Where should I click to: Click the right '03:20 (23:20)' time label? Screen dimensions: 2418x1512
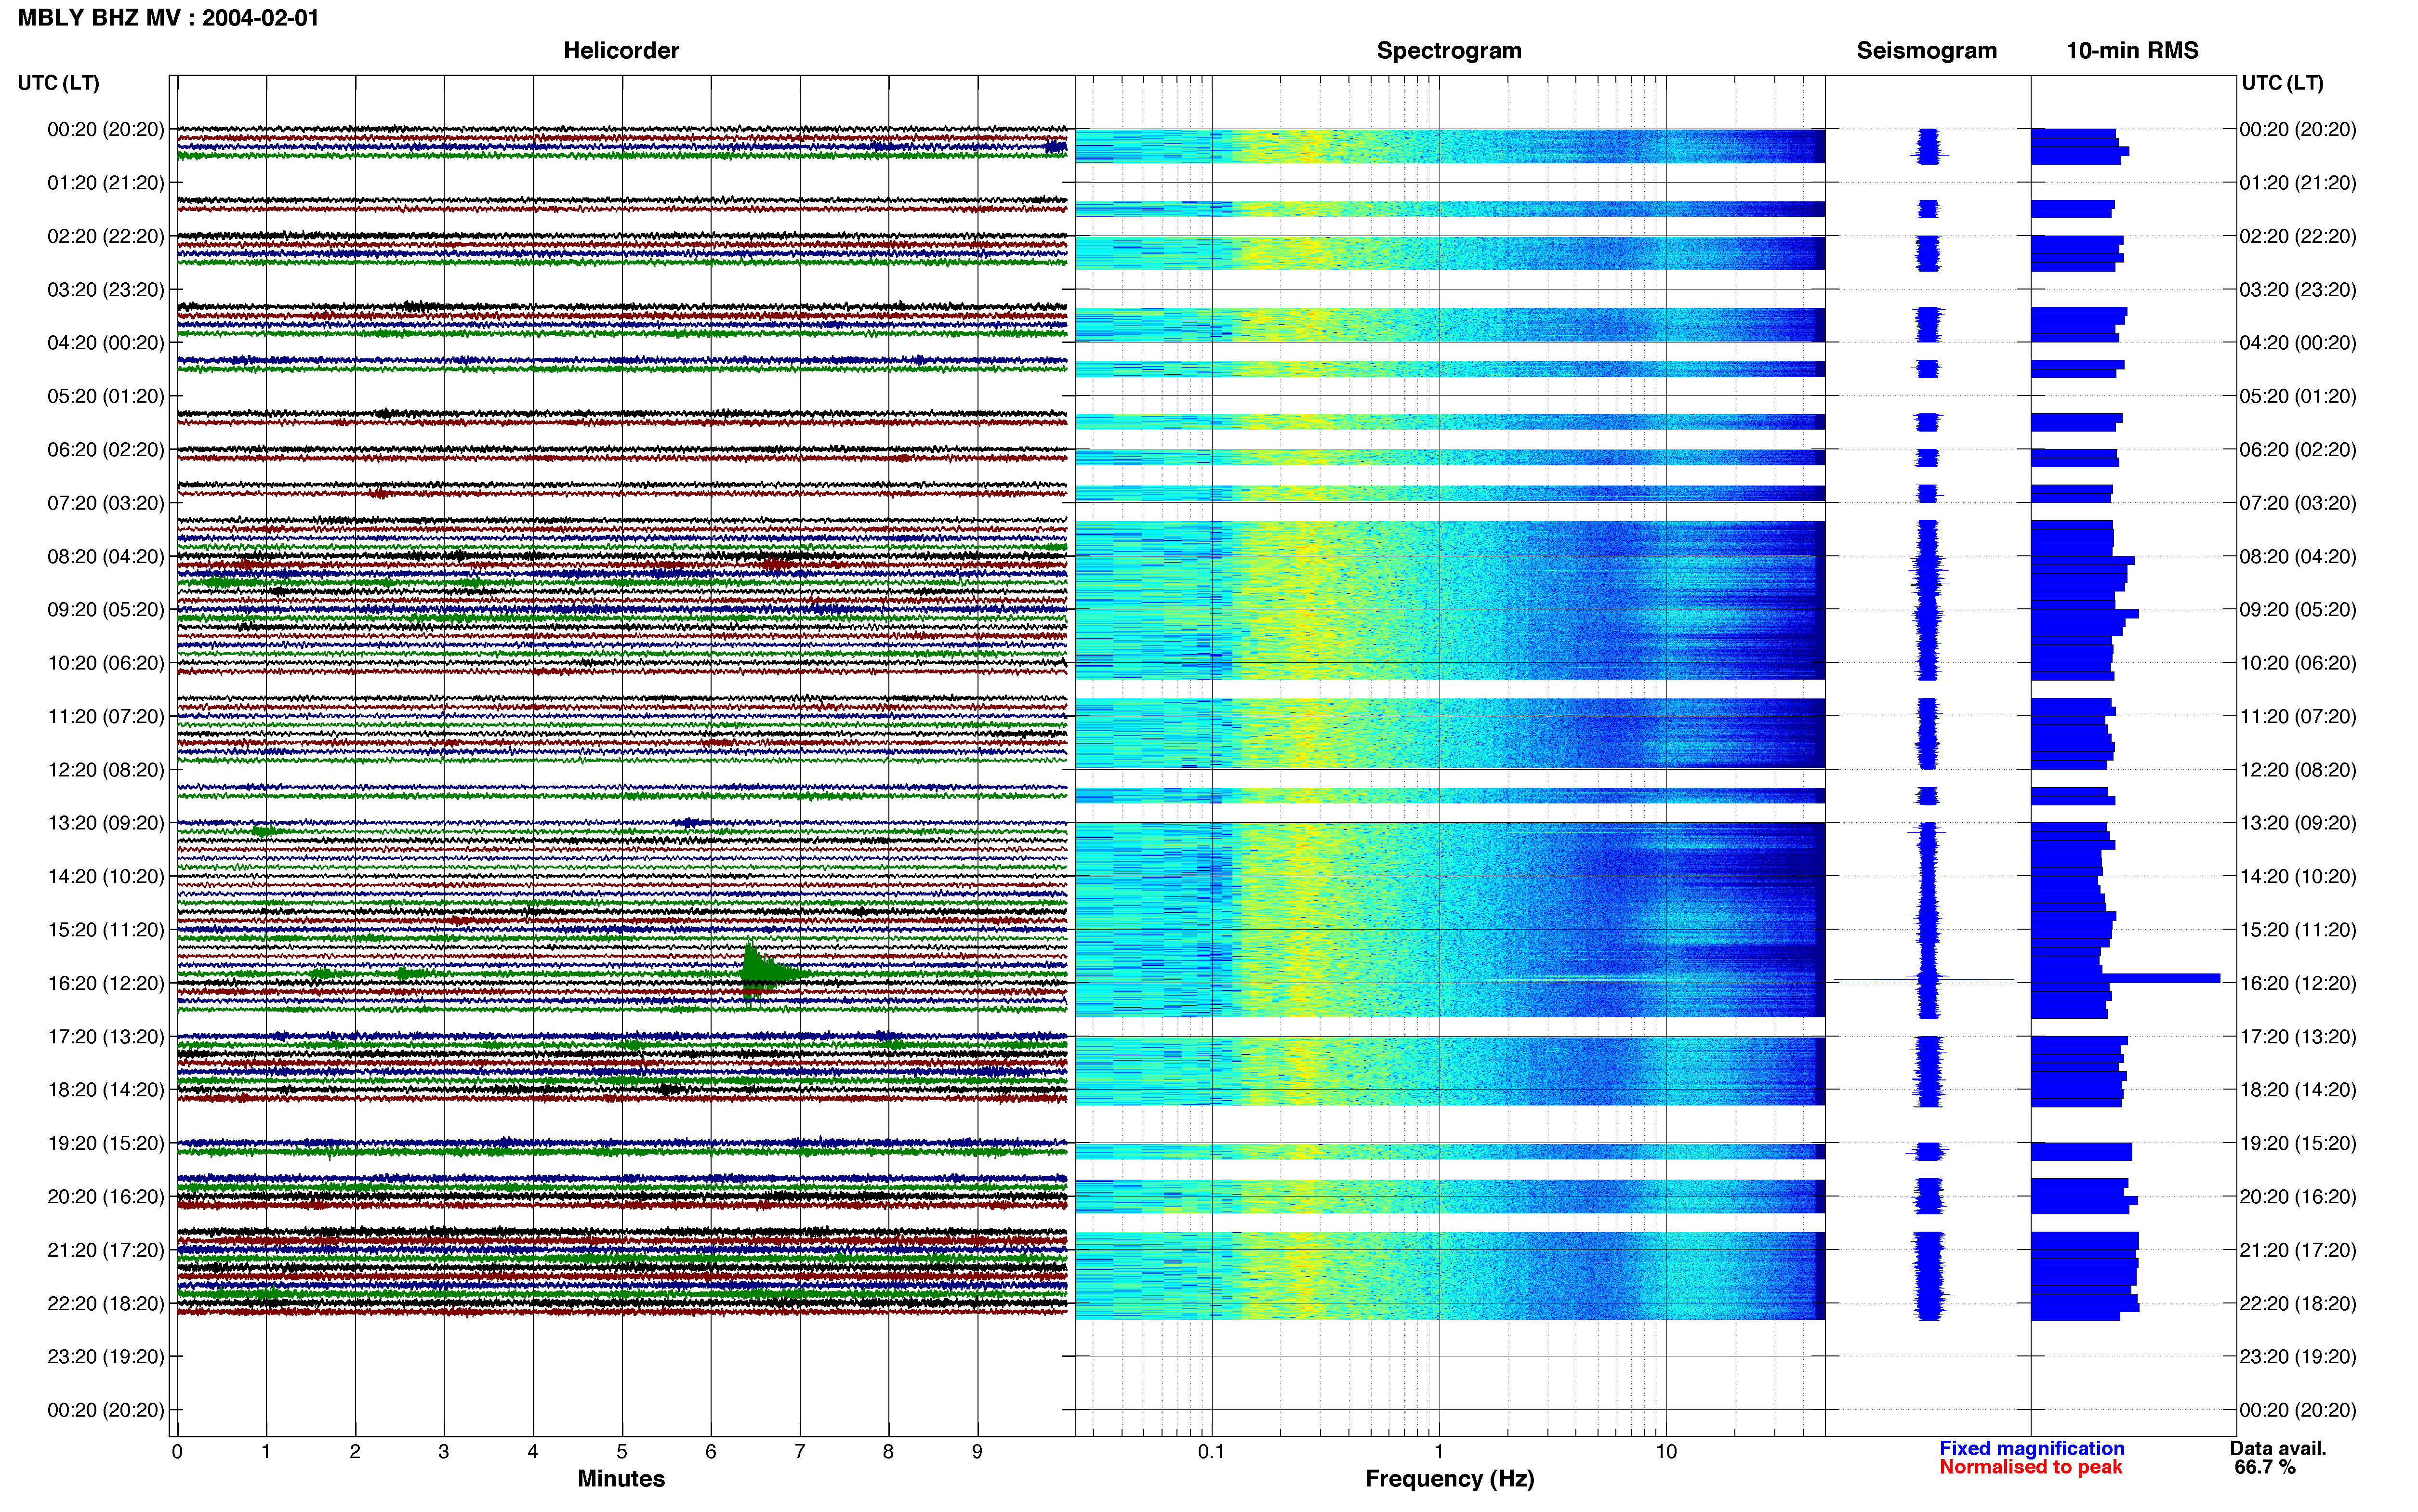[2298, 290]
